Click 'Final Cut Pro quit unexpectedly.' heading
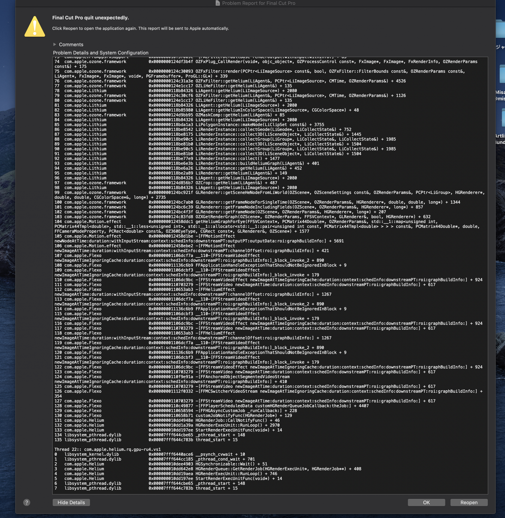 pos(91,18)
